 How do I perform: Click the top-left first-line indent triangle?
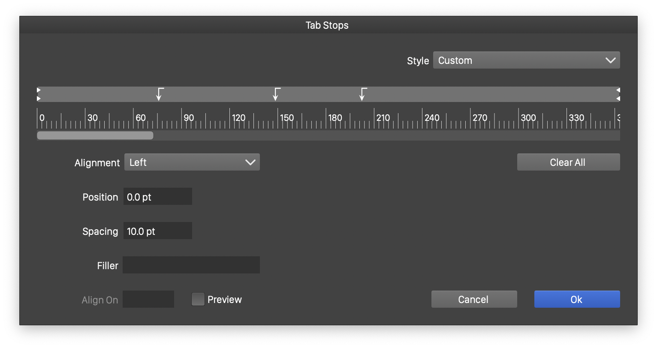[x=39, y=90]
